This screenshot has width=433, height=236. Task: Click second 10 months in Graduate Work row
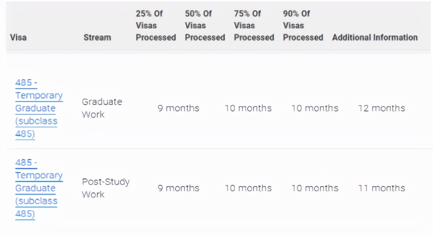pyautogui.click(x=315, y=108)
